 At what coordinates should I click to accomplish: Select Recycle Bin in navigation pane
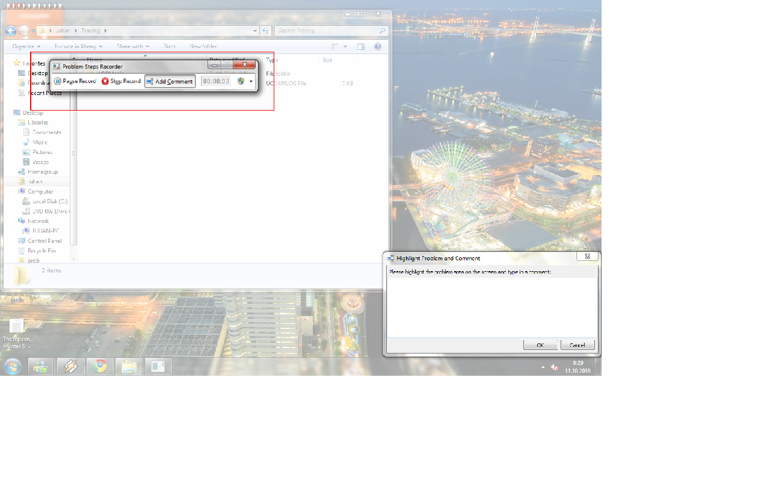pos(41,251)
